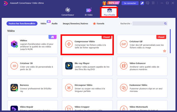Click the Chaud badge on Créateur GIF
This screenshot has width=177, height=112.
[x=161, y=37]
